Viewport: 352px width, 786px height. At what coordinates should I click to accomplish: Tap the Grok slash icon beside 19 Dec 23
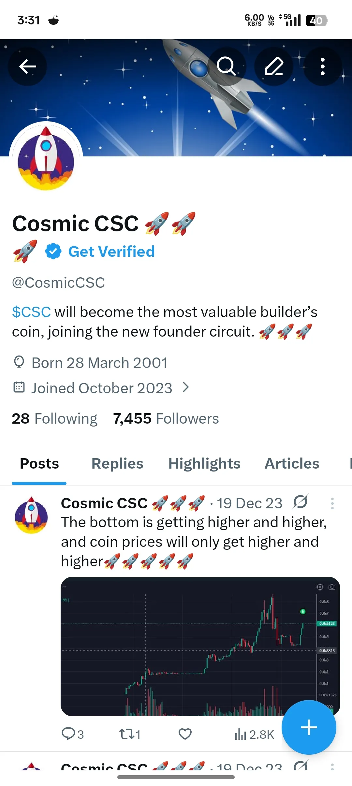click(300, 502)
